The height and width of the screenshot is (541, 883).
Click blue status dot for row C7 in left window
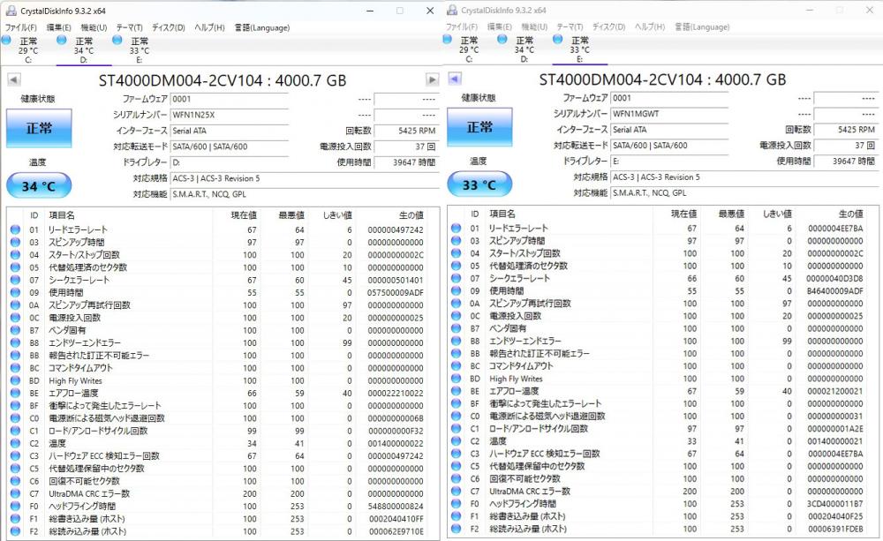16,493
